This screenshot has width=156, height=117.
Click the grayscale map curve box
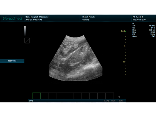[27, 41]
